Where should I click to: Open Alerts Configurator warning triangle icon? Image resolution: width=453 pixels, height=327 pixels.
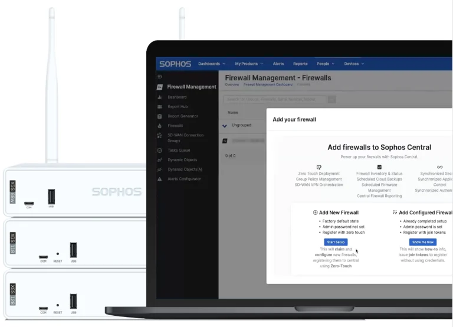(159, 179)
